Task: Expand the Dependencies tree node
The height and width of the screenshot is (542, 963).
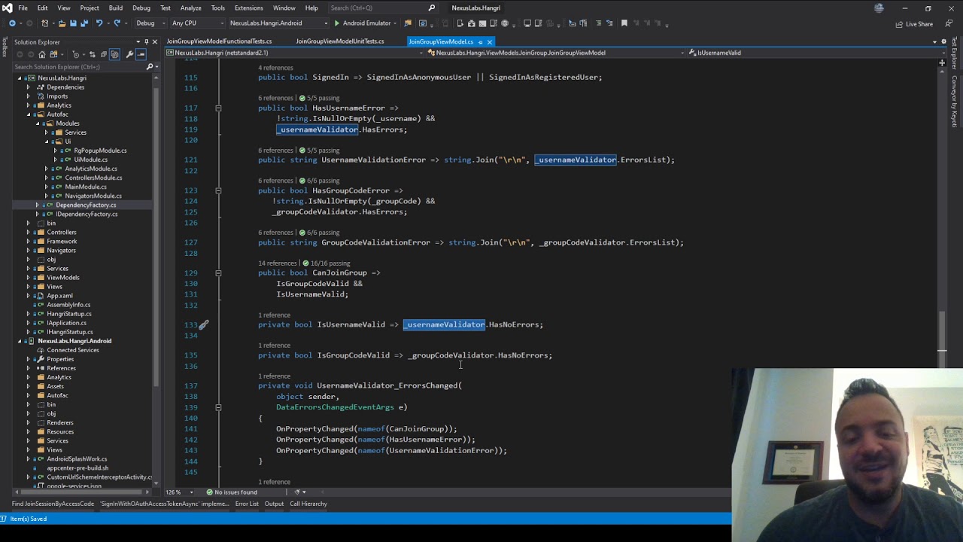Action: [x=29, y=87]
